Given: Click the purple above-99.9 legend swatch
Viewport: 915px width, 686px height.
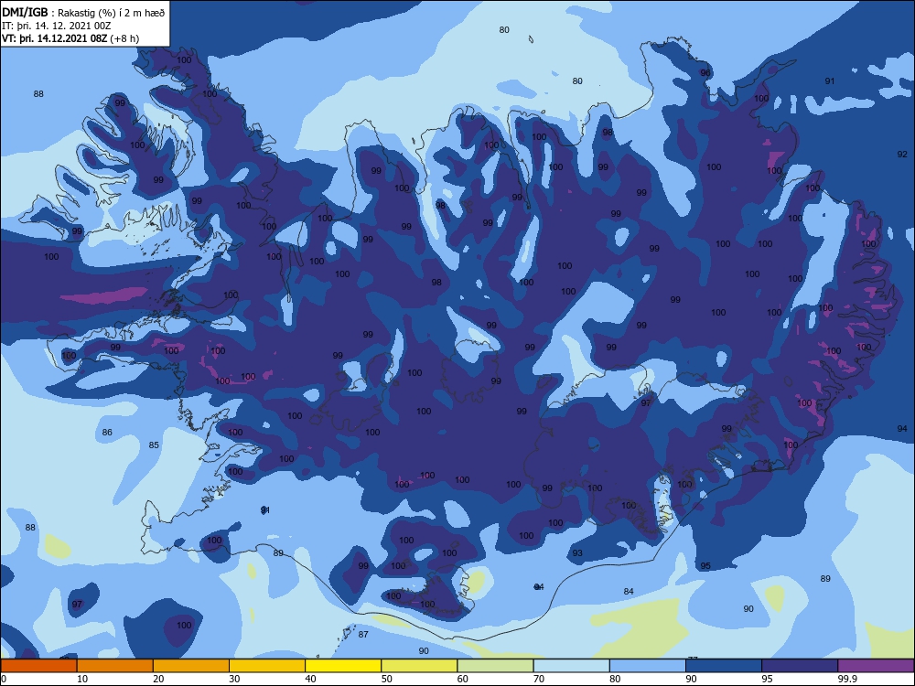Looking at the screenshot, I should [877, 666].
